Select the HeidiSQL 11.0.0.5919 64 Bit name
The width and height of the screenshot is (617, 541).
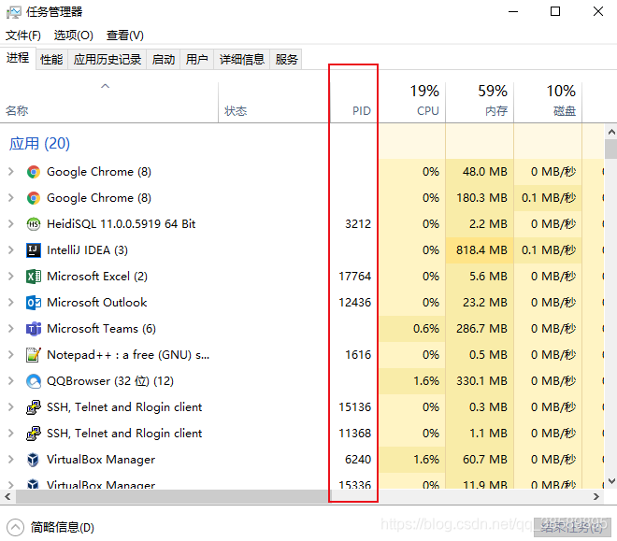[122, 224]
